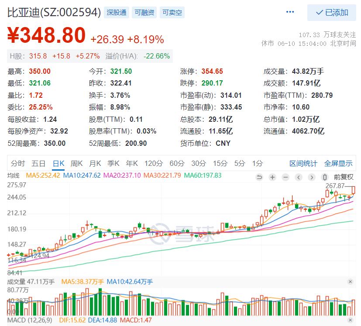Click the 溢价(H/A) value -22.66%
The image size is (361, 326).
pyautogui.click(x=157, y=56)
